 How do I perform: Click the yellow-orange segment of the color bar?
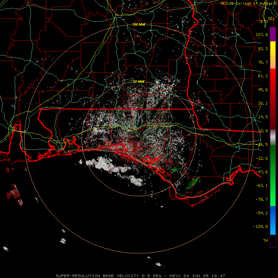pyautogui.click(x=273, y=55)
